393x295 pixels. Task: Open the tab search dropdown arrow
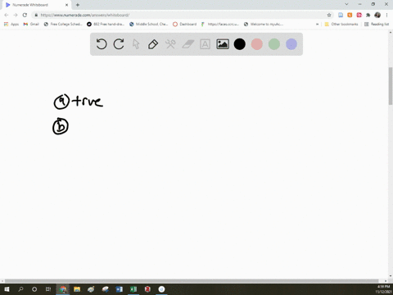tap(346, 4)
